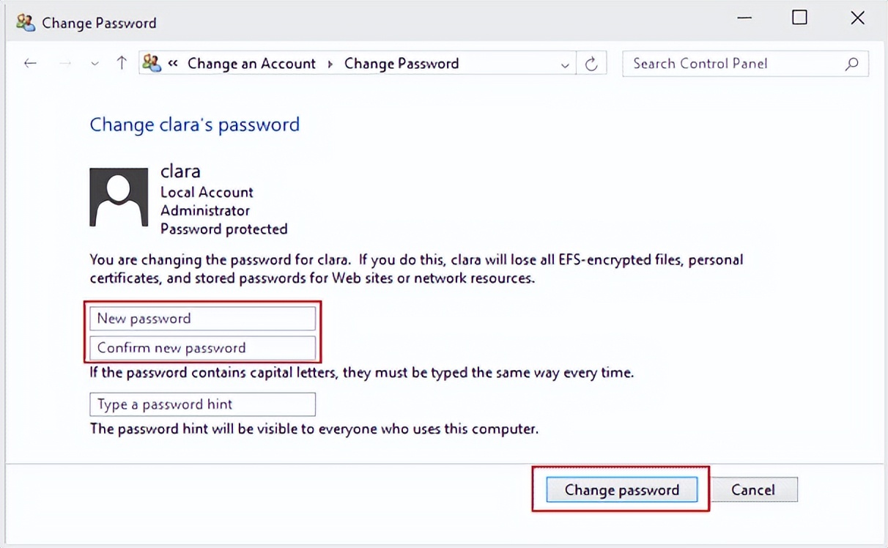Click into the New password field

202,319
